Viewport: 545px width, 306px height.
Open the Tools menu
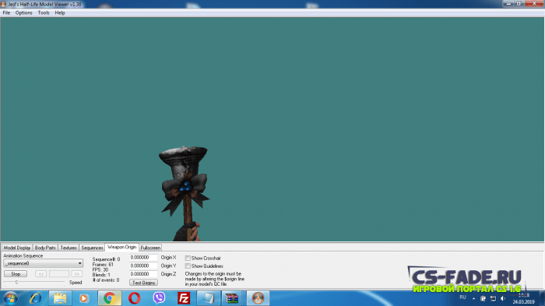44,13
